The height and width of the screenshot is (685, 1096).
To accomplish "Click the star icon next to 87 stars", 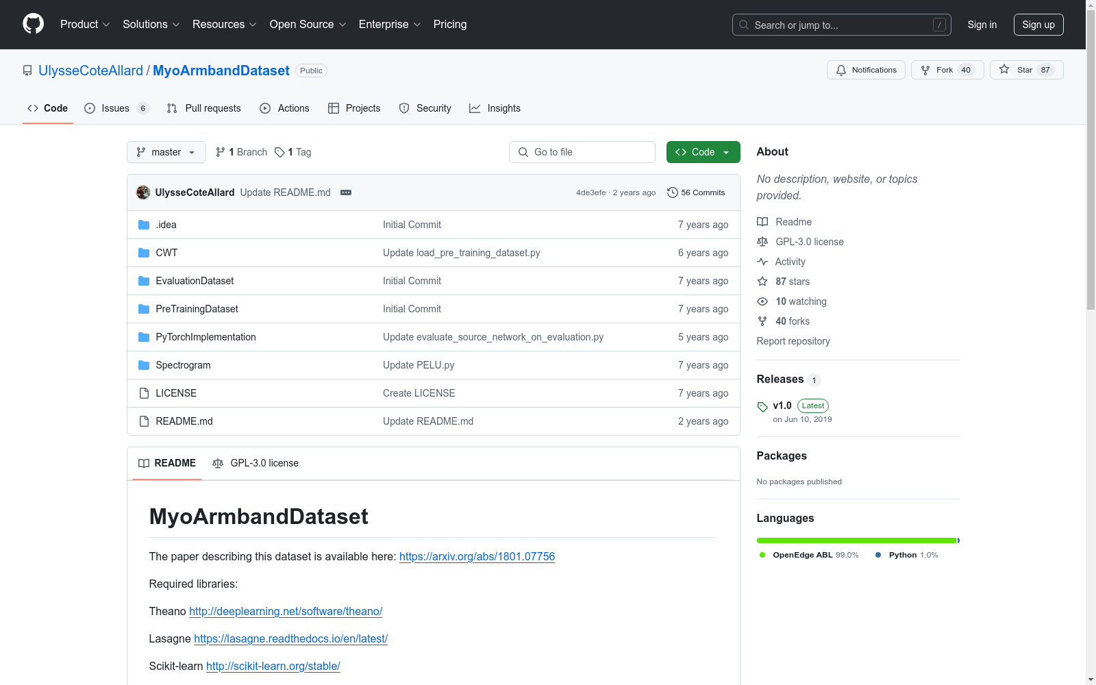I will (762, 282).
